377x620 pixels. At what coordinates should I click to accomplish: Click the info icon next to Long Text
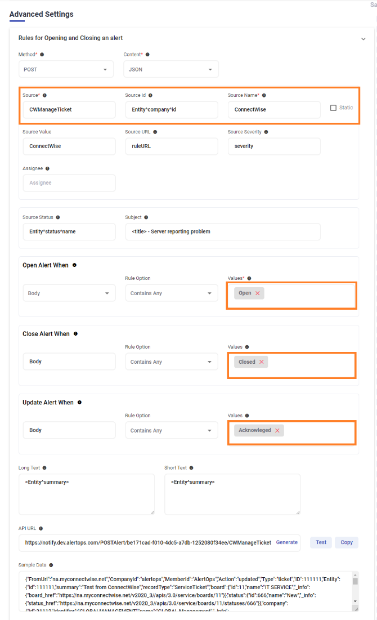[x=45, y=467]
